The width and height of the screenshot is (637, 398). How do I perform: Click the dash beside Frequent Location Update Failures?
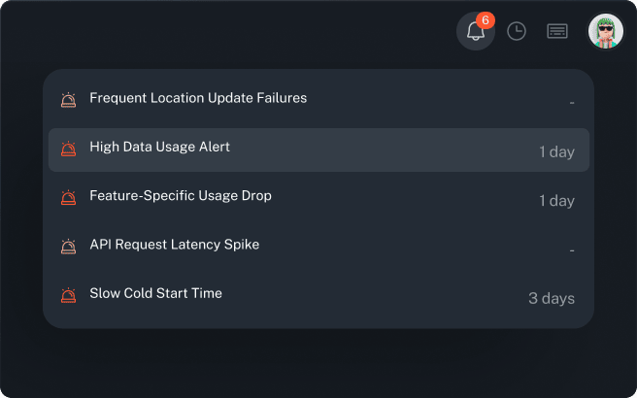[572, 103]
